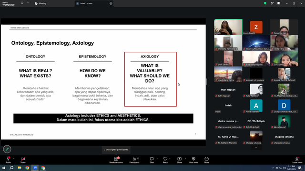Select the Dwi Atha Permana video tile

[228, 43]
